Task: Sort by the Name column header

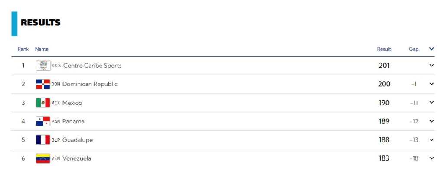Action: click(42, 49)
